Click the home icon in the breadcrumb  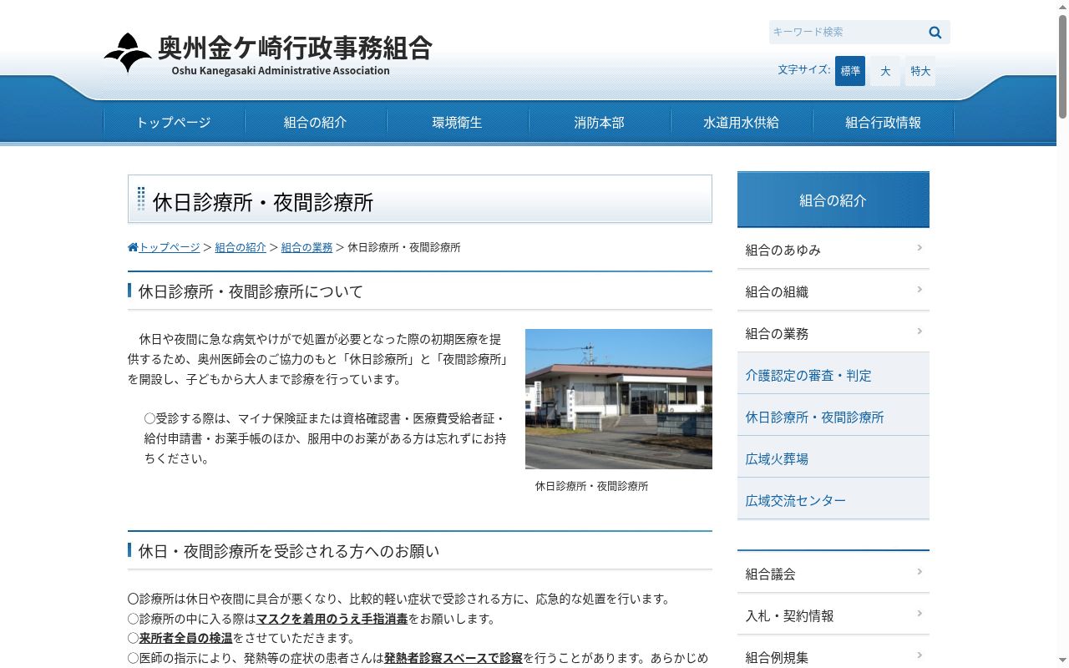(x=133, y=247)
